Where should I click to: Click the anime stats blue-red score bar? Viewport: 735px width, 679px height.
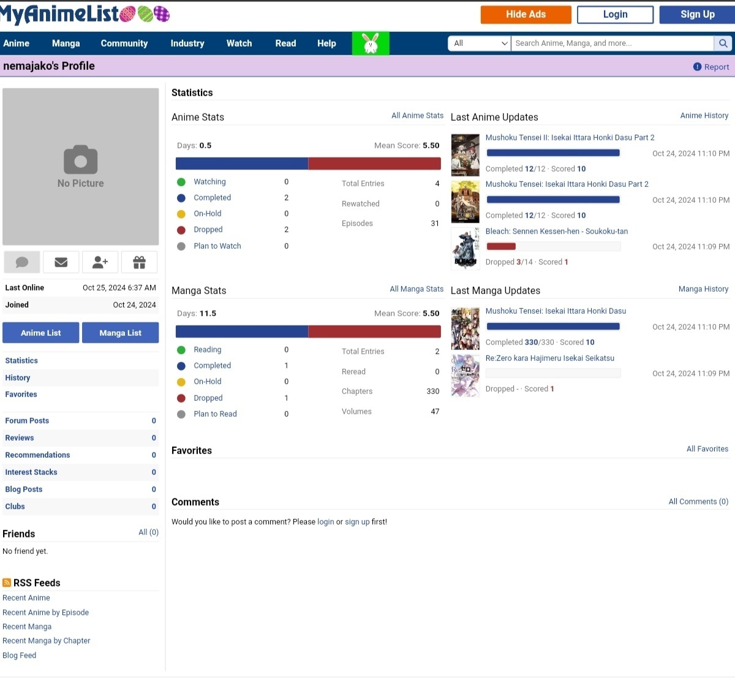[308, 164]
